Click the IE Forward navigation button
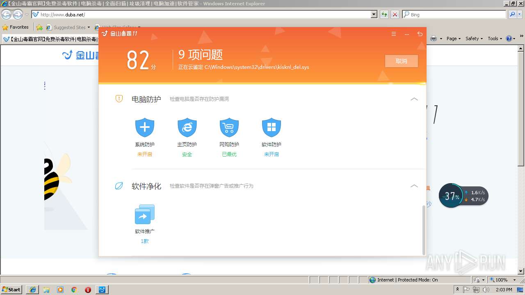Viewport: 525px width, 295px height. tap(18, 15)
